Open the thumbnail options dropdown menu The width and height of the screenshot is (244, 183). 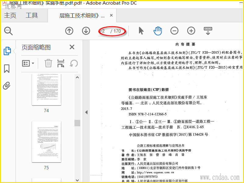click(28, 63)
